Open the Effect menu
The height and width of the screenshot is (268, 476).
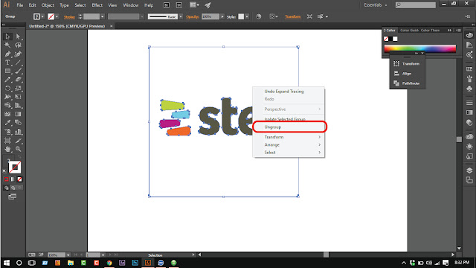[x=97, y=5]
